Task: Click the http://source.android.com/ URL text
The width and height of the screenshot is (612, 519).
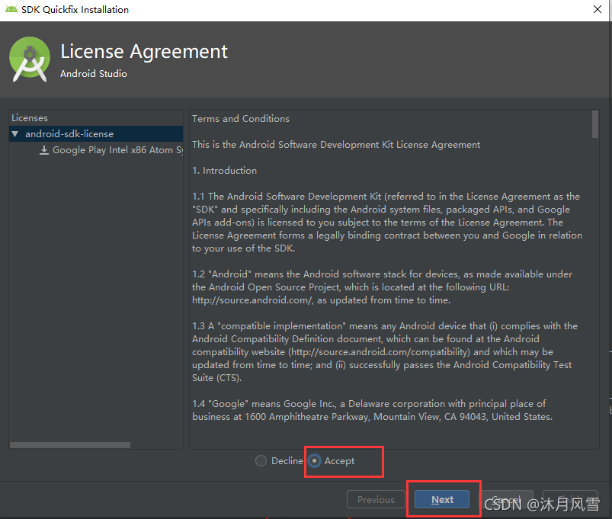Action: tap(252, 300)
